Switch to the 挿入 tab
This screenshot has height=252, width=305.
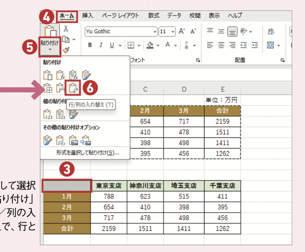tap(88, 16)
